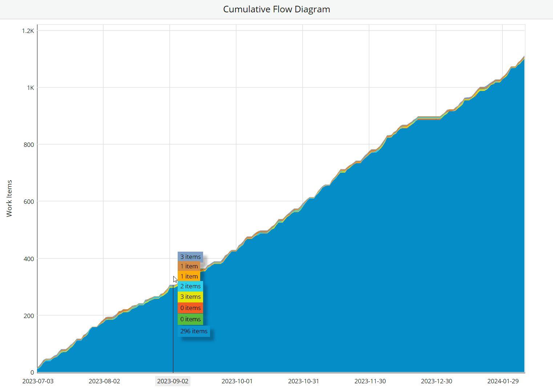
Task: Click the 1.2K tick on the y-axis
Action: (x=29, y=31)
